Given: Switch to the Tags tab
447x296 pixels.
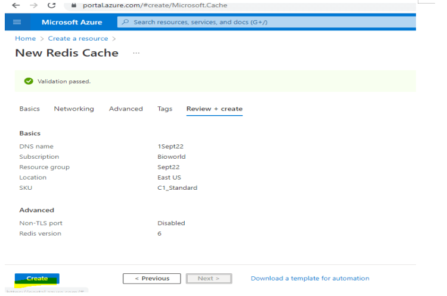Looking at the screenshot, I should click(164, 109).
